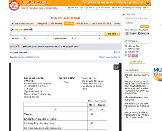Sign in with Facebook button

[x=143, y=33]
